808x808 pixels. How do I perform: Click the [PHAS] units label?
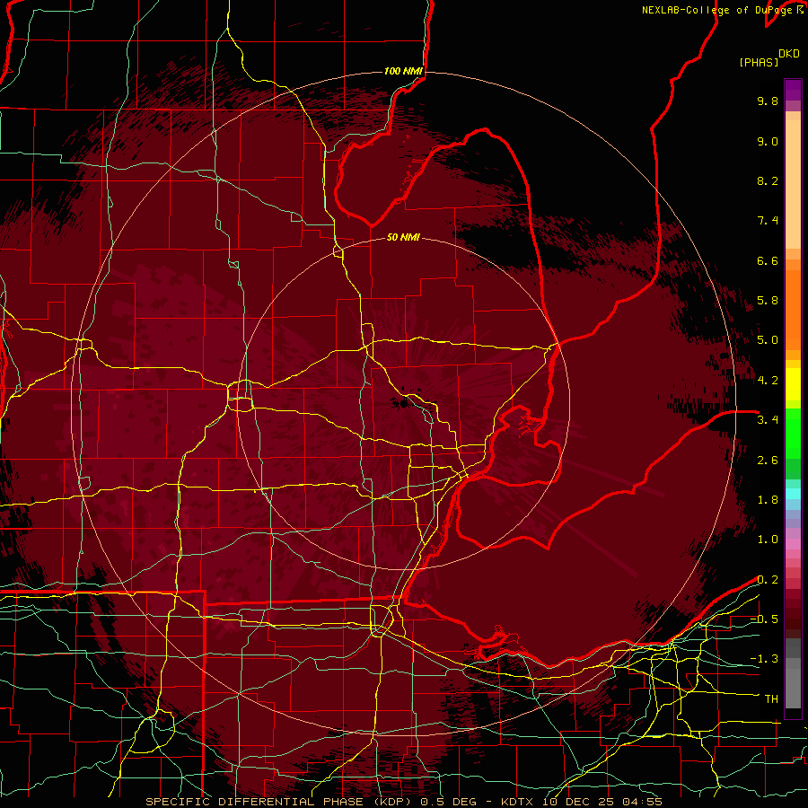pos(759,62)
